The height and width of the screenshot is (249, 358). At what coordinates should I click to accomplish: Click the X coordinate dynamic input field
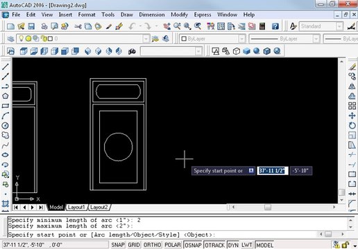click(x=273, y=171)
